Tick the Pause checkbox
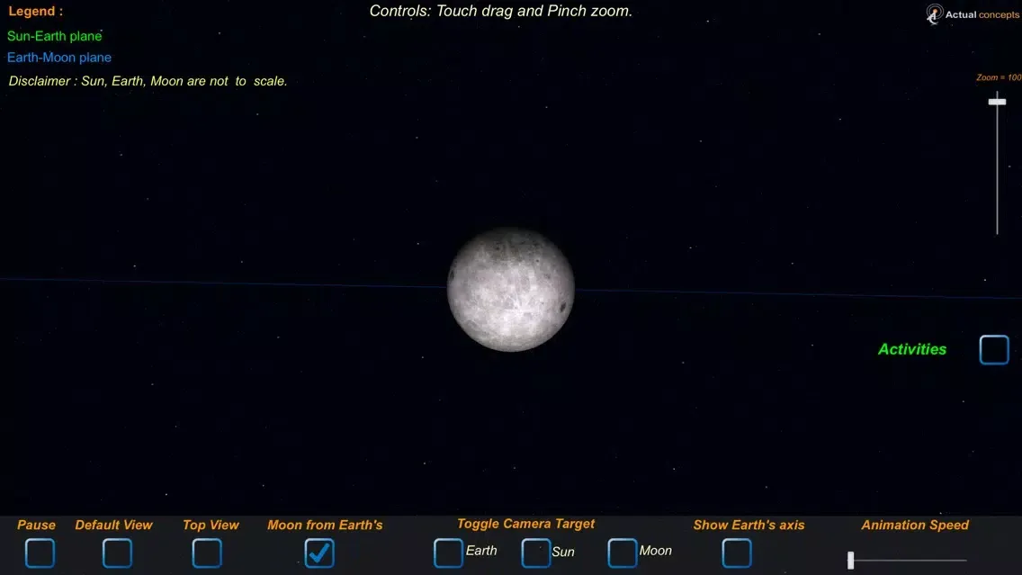1022x575 pixels. pos(40,553)
